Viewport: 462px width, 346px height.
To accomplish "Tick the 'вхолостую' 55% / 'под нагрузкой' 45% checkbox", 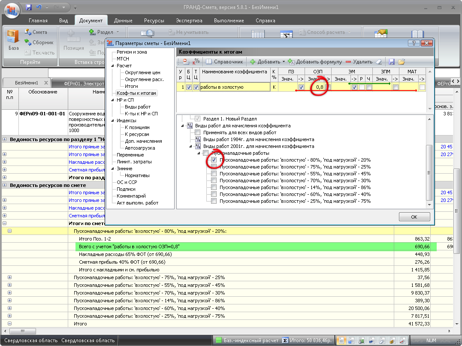I will click(x=214, y=174).
